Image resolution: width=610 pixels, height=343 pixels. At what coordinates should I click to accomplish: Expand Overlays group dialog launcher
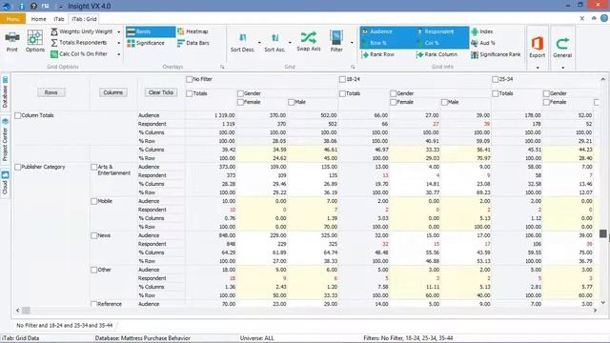point(222,67)
